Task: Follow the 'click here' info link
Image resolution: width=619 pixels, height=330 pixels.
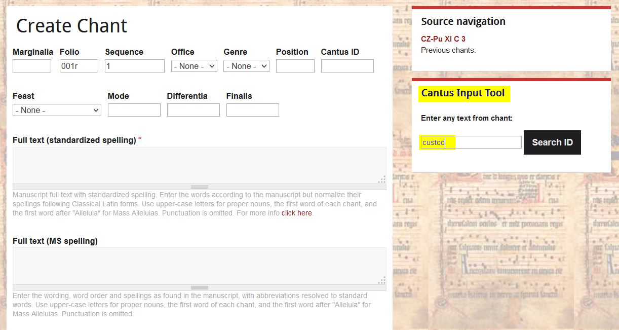Action: tap(297, 213)
